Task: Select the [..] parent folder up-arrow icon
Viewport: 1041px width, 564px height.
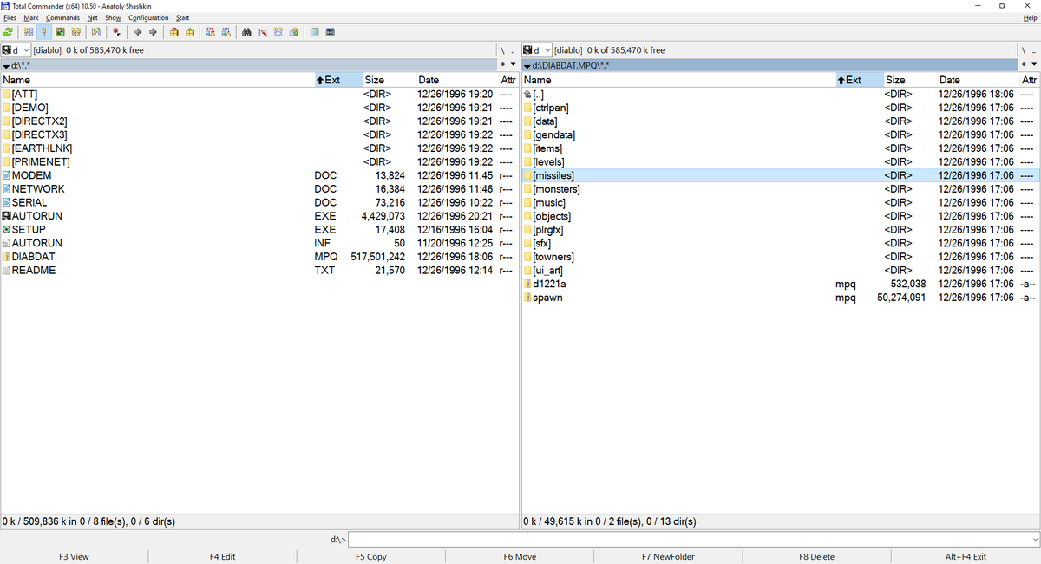Action: click(527, 94)
